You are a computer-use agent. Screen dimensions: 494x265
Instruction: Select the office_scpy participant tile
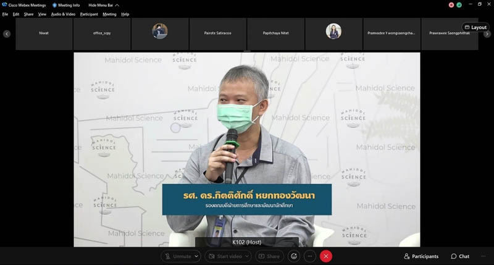coord(102,33)
